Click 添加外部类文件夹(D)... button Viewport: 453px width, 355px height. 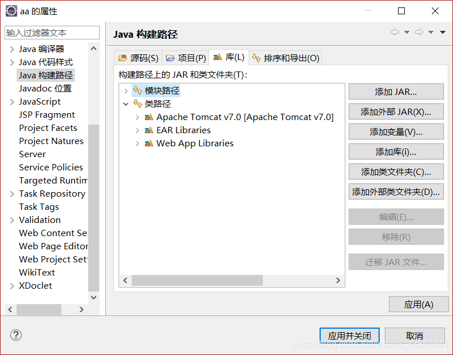396,192
